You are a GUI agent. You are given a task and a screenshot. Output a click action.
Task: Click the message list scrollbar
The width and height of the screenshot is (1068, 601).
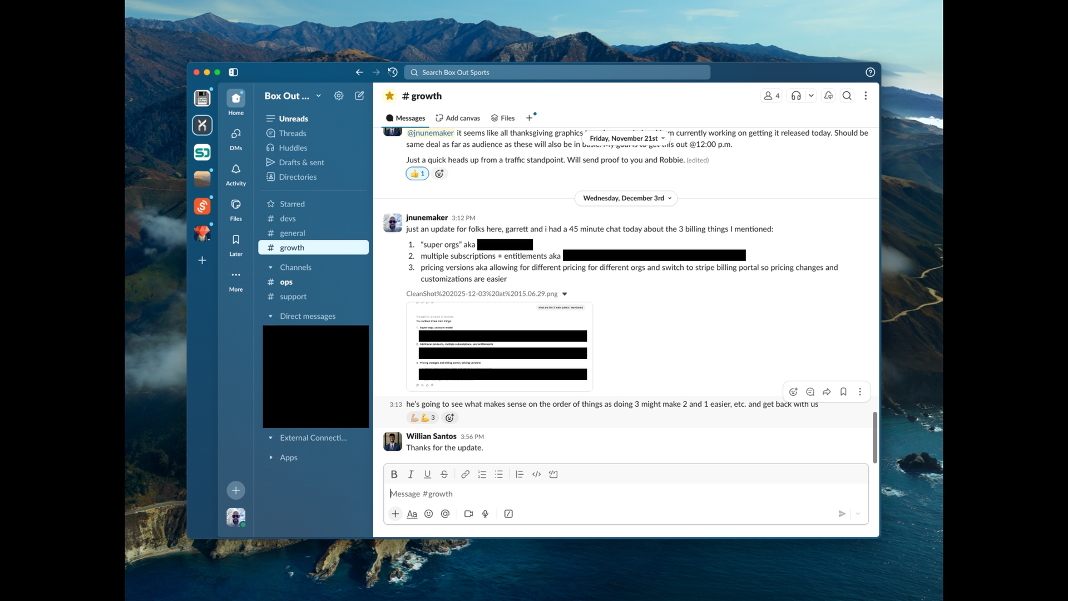[x=874, y=437]
